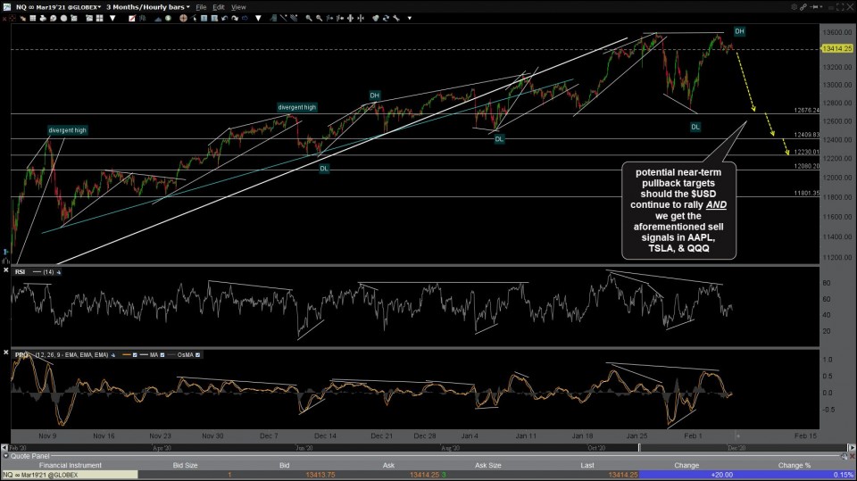Click the round gray circle toolbar icon
Screen dimensions: 857x481
[63, 18]
